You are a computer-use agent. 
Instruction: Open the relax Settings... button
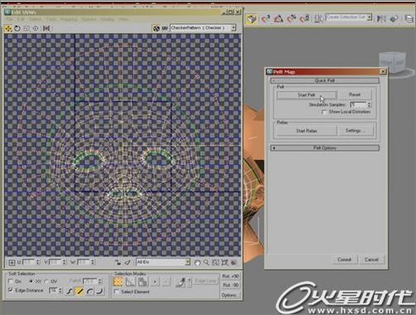click(355, 130)
